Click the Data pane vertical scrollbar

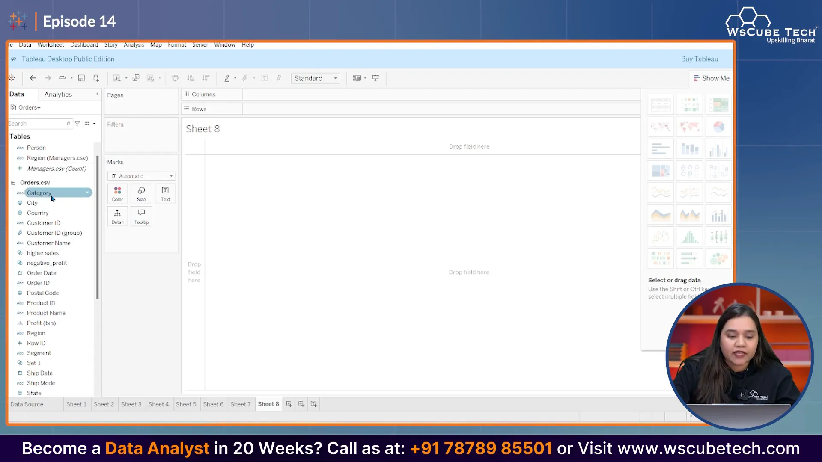pyautogui.click(x=98, y=227)
